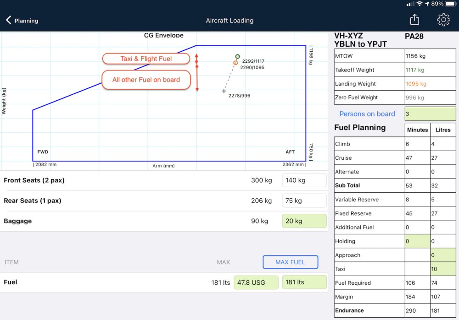Tap the Wi-Fi icon in status bar
The image size is (459, 320).
coord(420,4)
